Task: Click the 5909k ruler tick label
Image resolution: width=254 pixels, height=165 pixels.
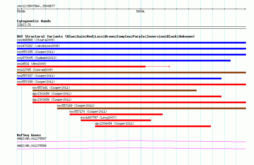Action: pos(140,11)
